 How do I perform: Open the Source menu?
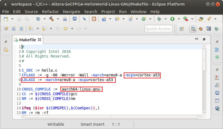coord(31,11)
